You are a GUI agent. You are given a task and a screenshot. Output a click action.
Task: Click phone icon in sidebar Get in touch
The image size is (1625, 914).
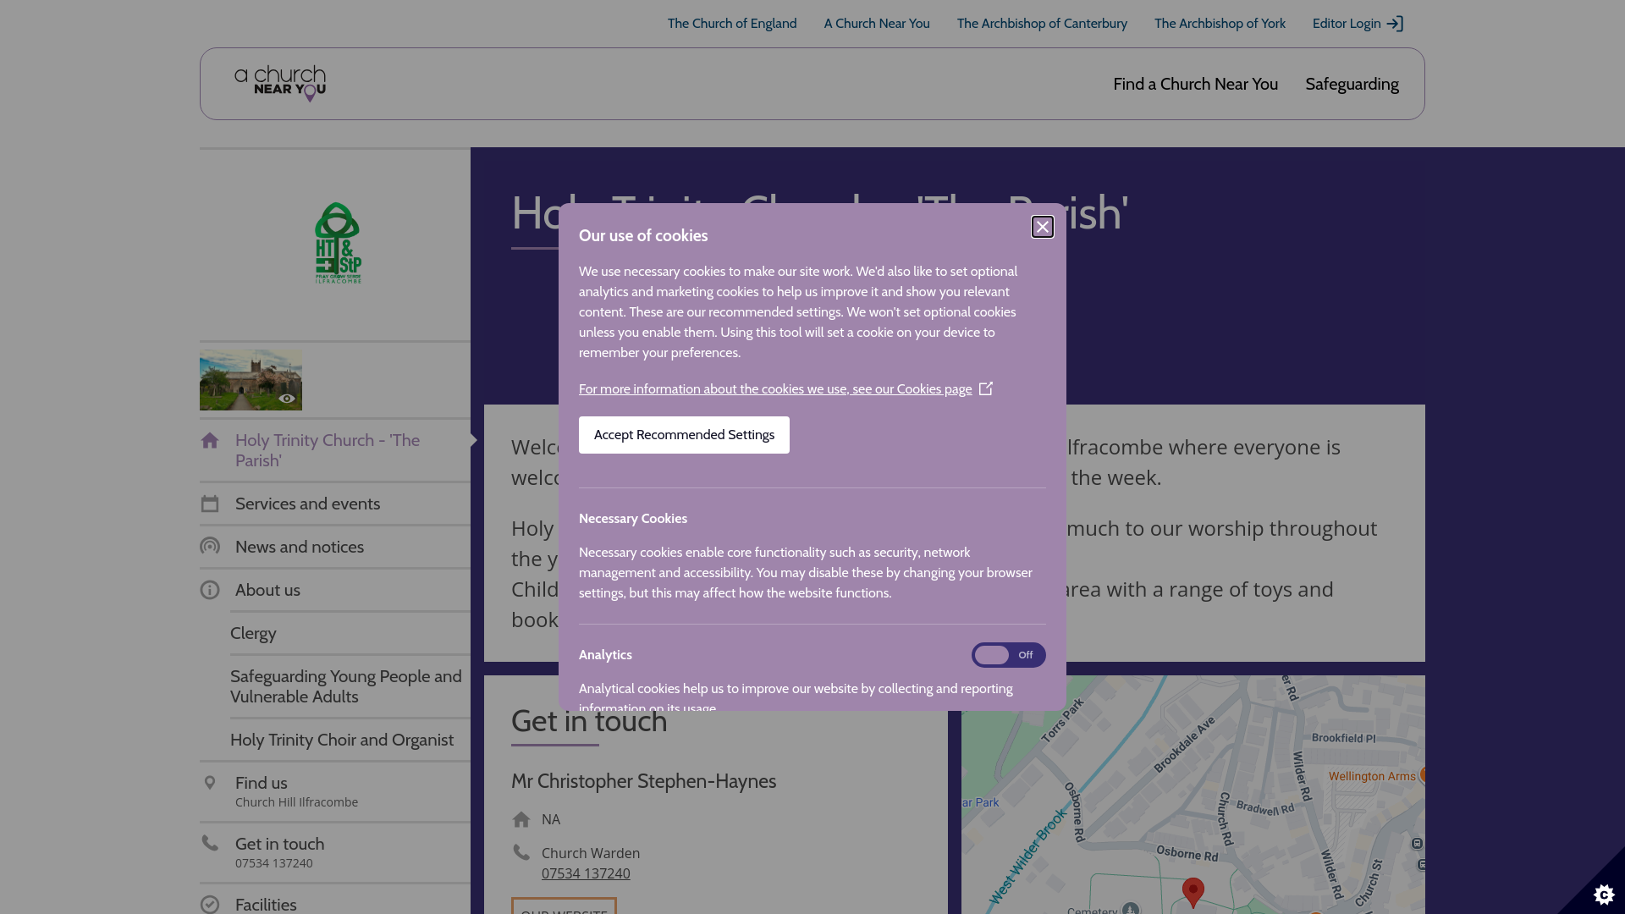(x=210, y=843)
